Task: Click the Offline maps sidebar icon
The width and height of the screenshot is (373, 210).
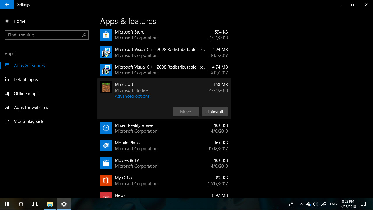Action: [x=7, y=94]
